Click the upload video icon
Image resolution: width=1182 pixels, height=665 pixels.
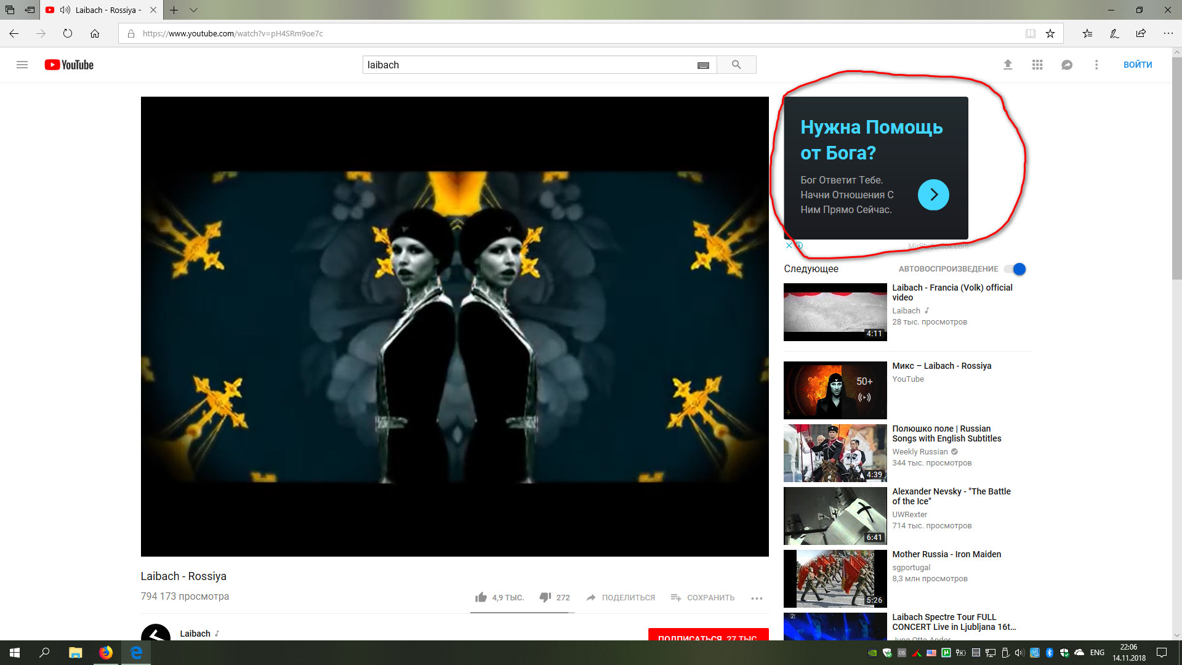[x=1008, y=65]
